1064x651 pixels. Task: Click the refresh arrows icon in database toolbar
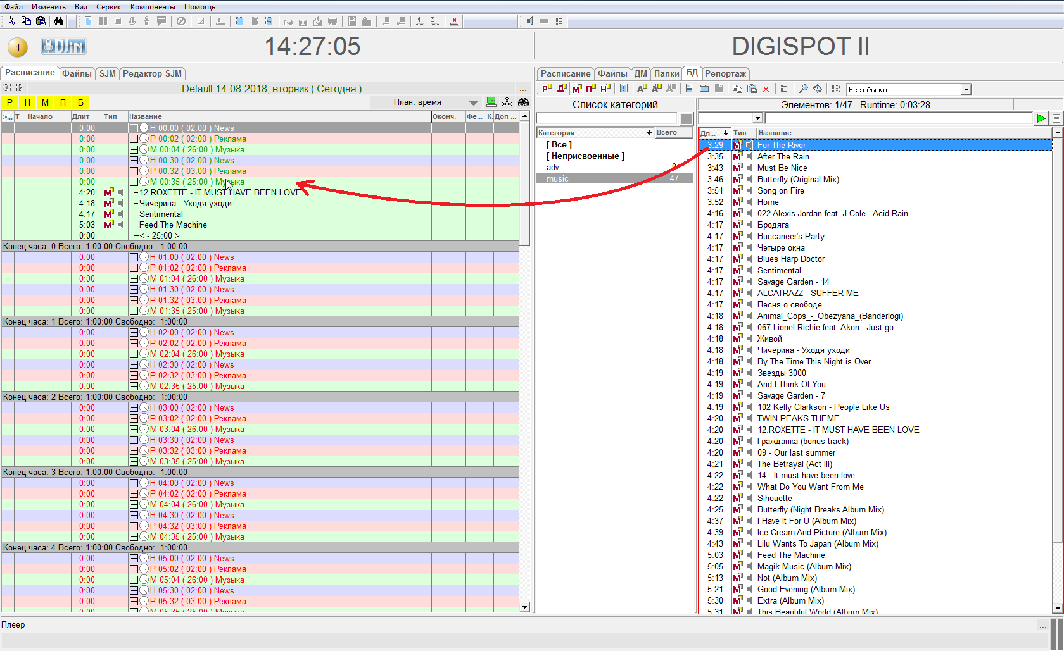pos(818,89)
